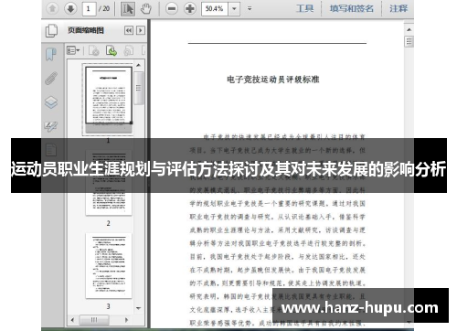
Task: Zoom out with the minus button
Action: [x=172, y=8]
